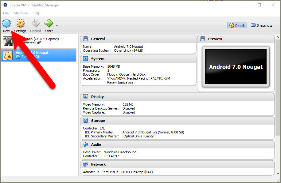Close the VirtualBox Manager window

coord(273,5)
